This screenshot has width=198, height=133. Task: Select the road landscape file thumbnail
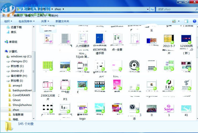65,65
